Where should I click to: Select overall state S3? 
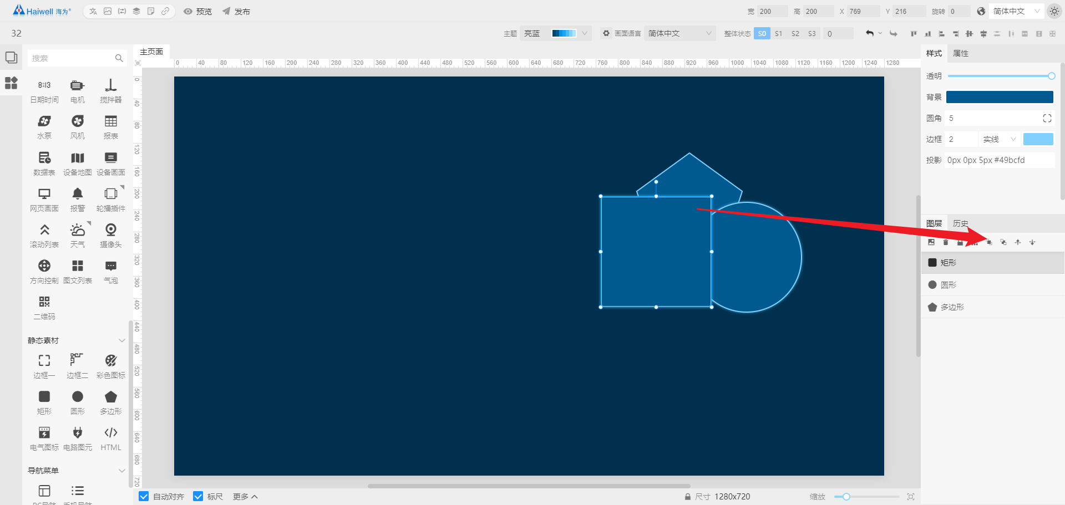pos(812,34)
